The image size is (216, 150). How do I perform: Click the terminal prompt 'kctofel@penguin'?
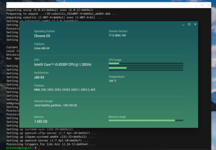pyautogui.click(x=19, y=148)
